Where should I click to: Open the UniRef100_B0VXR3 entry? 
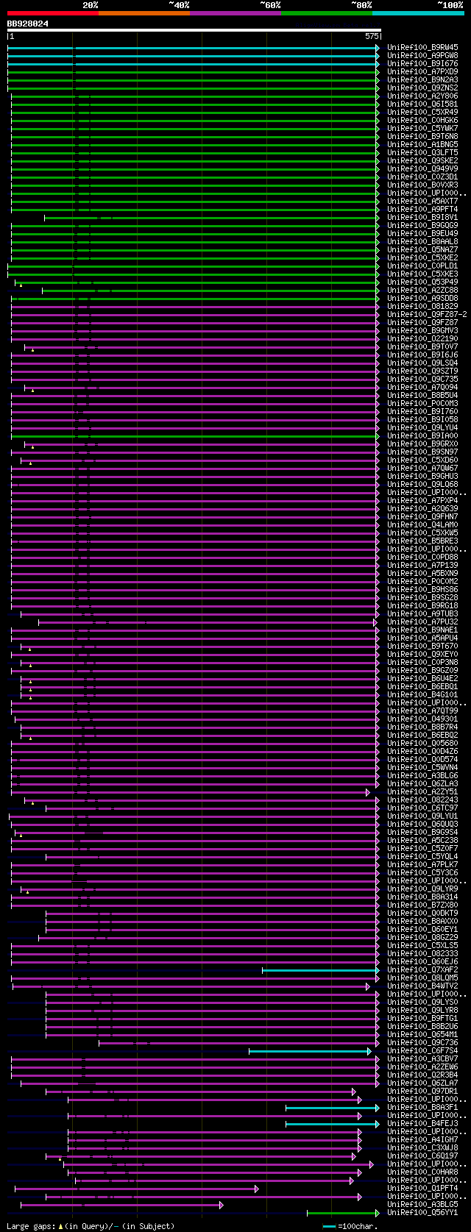[422, 185]
